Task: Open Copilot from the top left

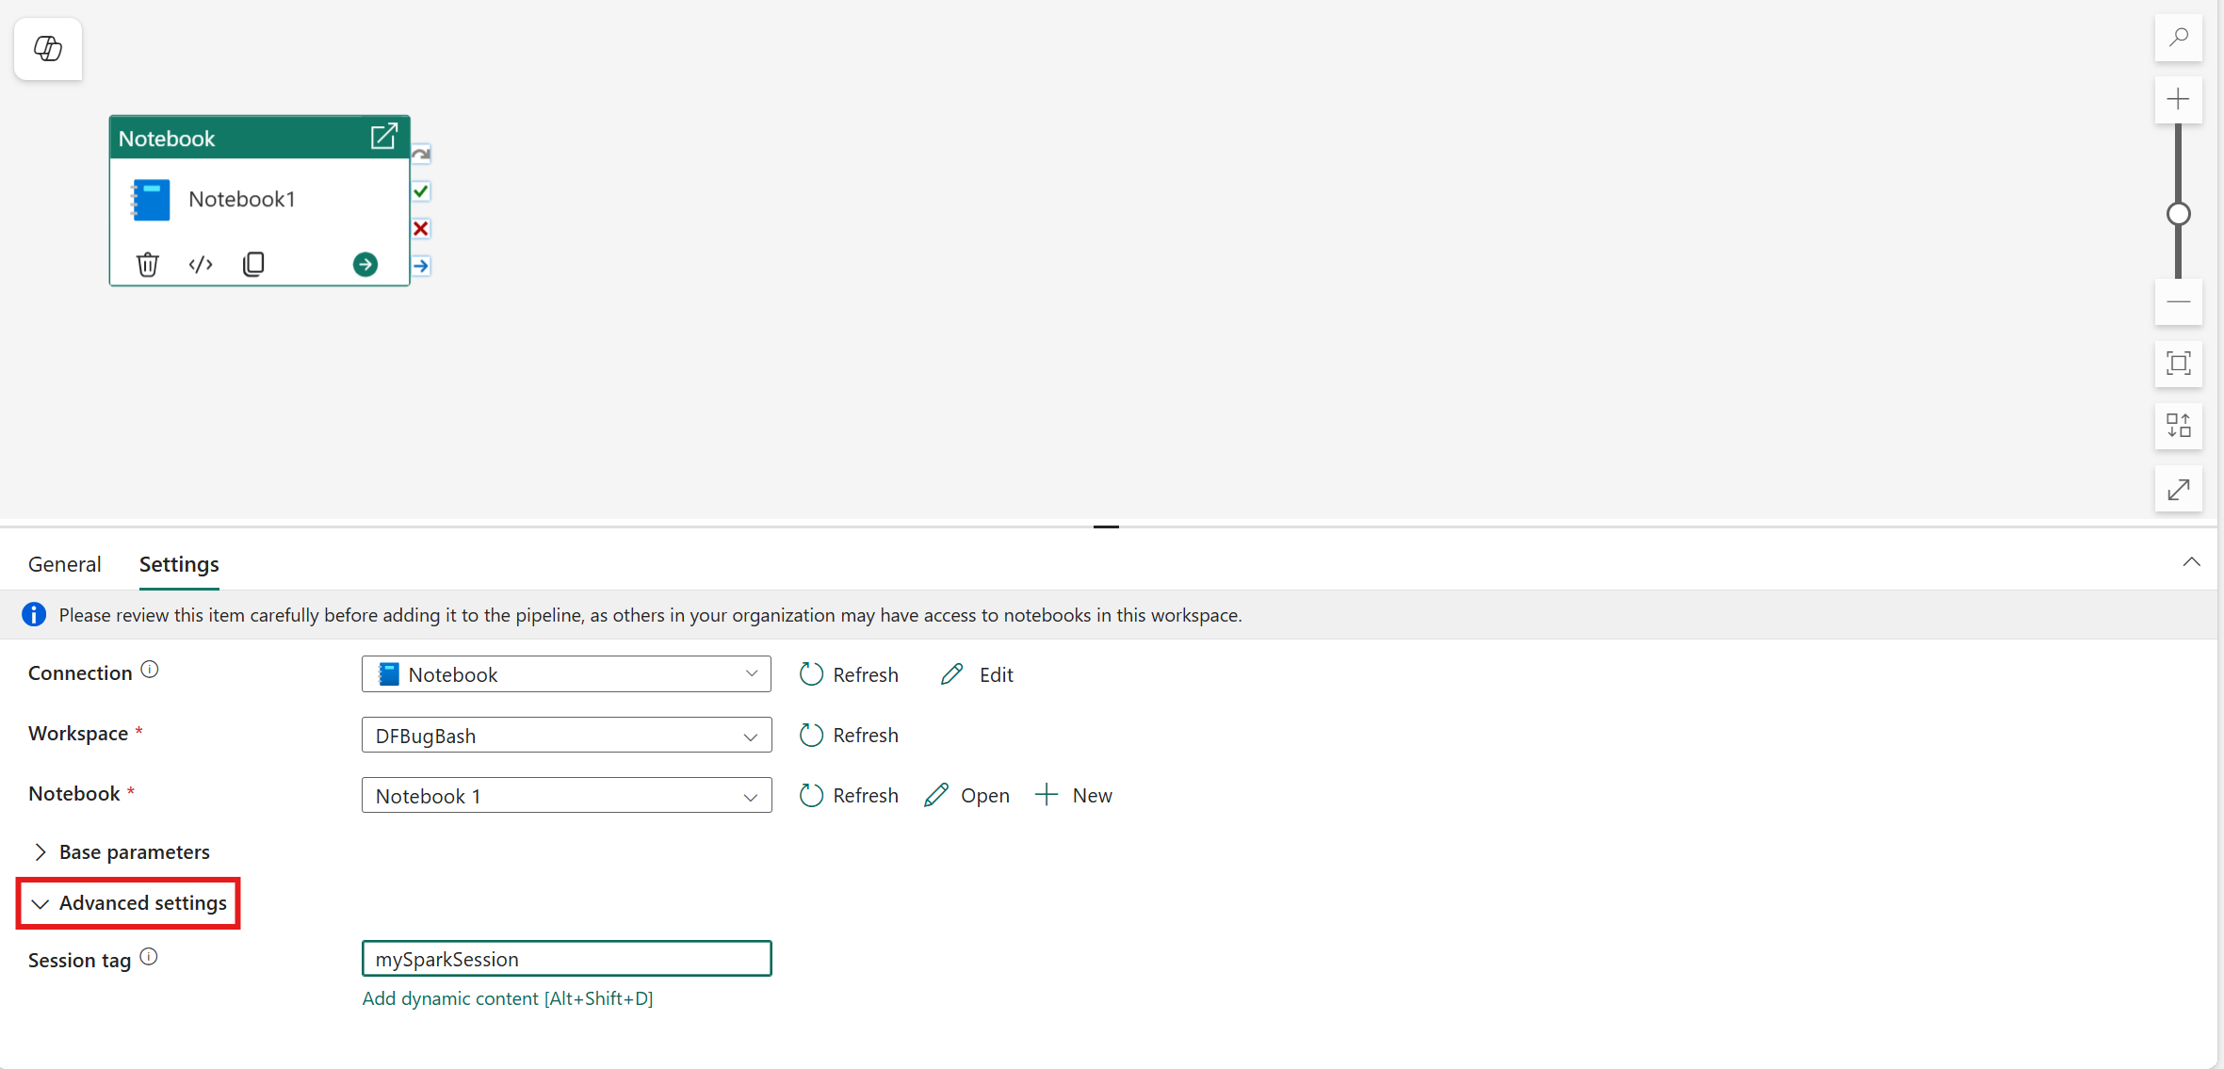Action: pos(47,48)
